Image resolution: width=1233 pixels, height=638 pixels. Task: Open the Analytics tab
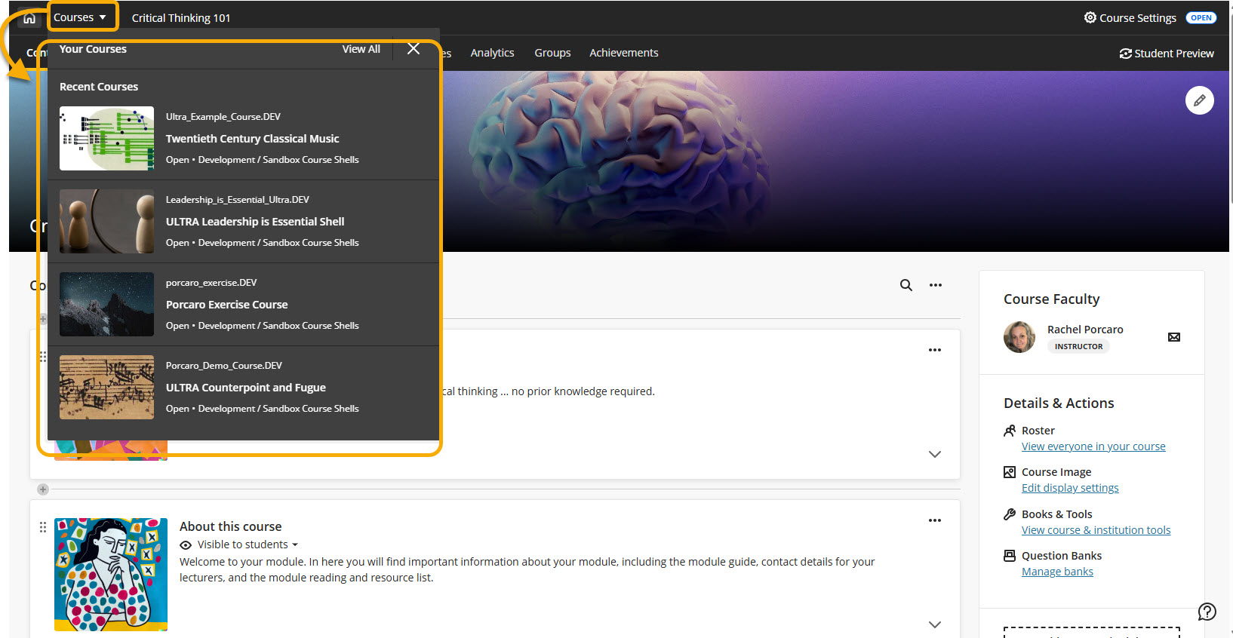coord(492,53)
